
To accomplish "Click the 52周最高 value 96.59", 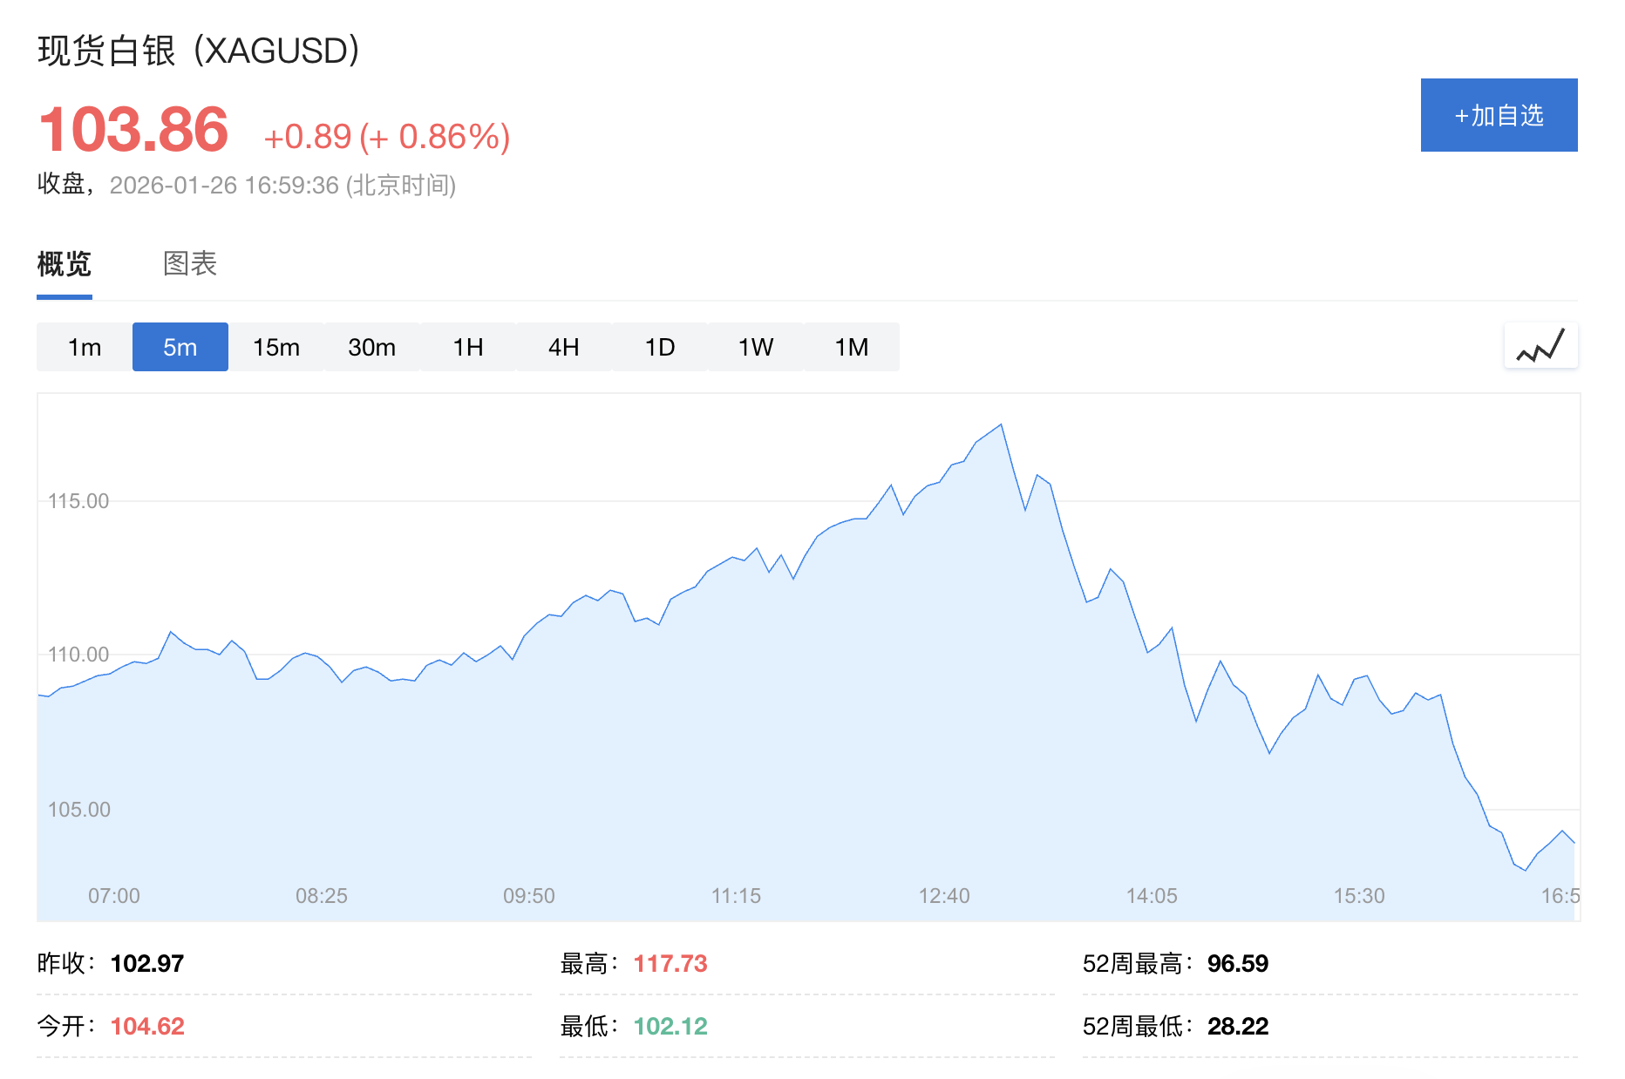I will click(x=1238, y=963).
